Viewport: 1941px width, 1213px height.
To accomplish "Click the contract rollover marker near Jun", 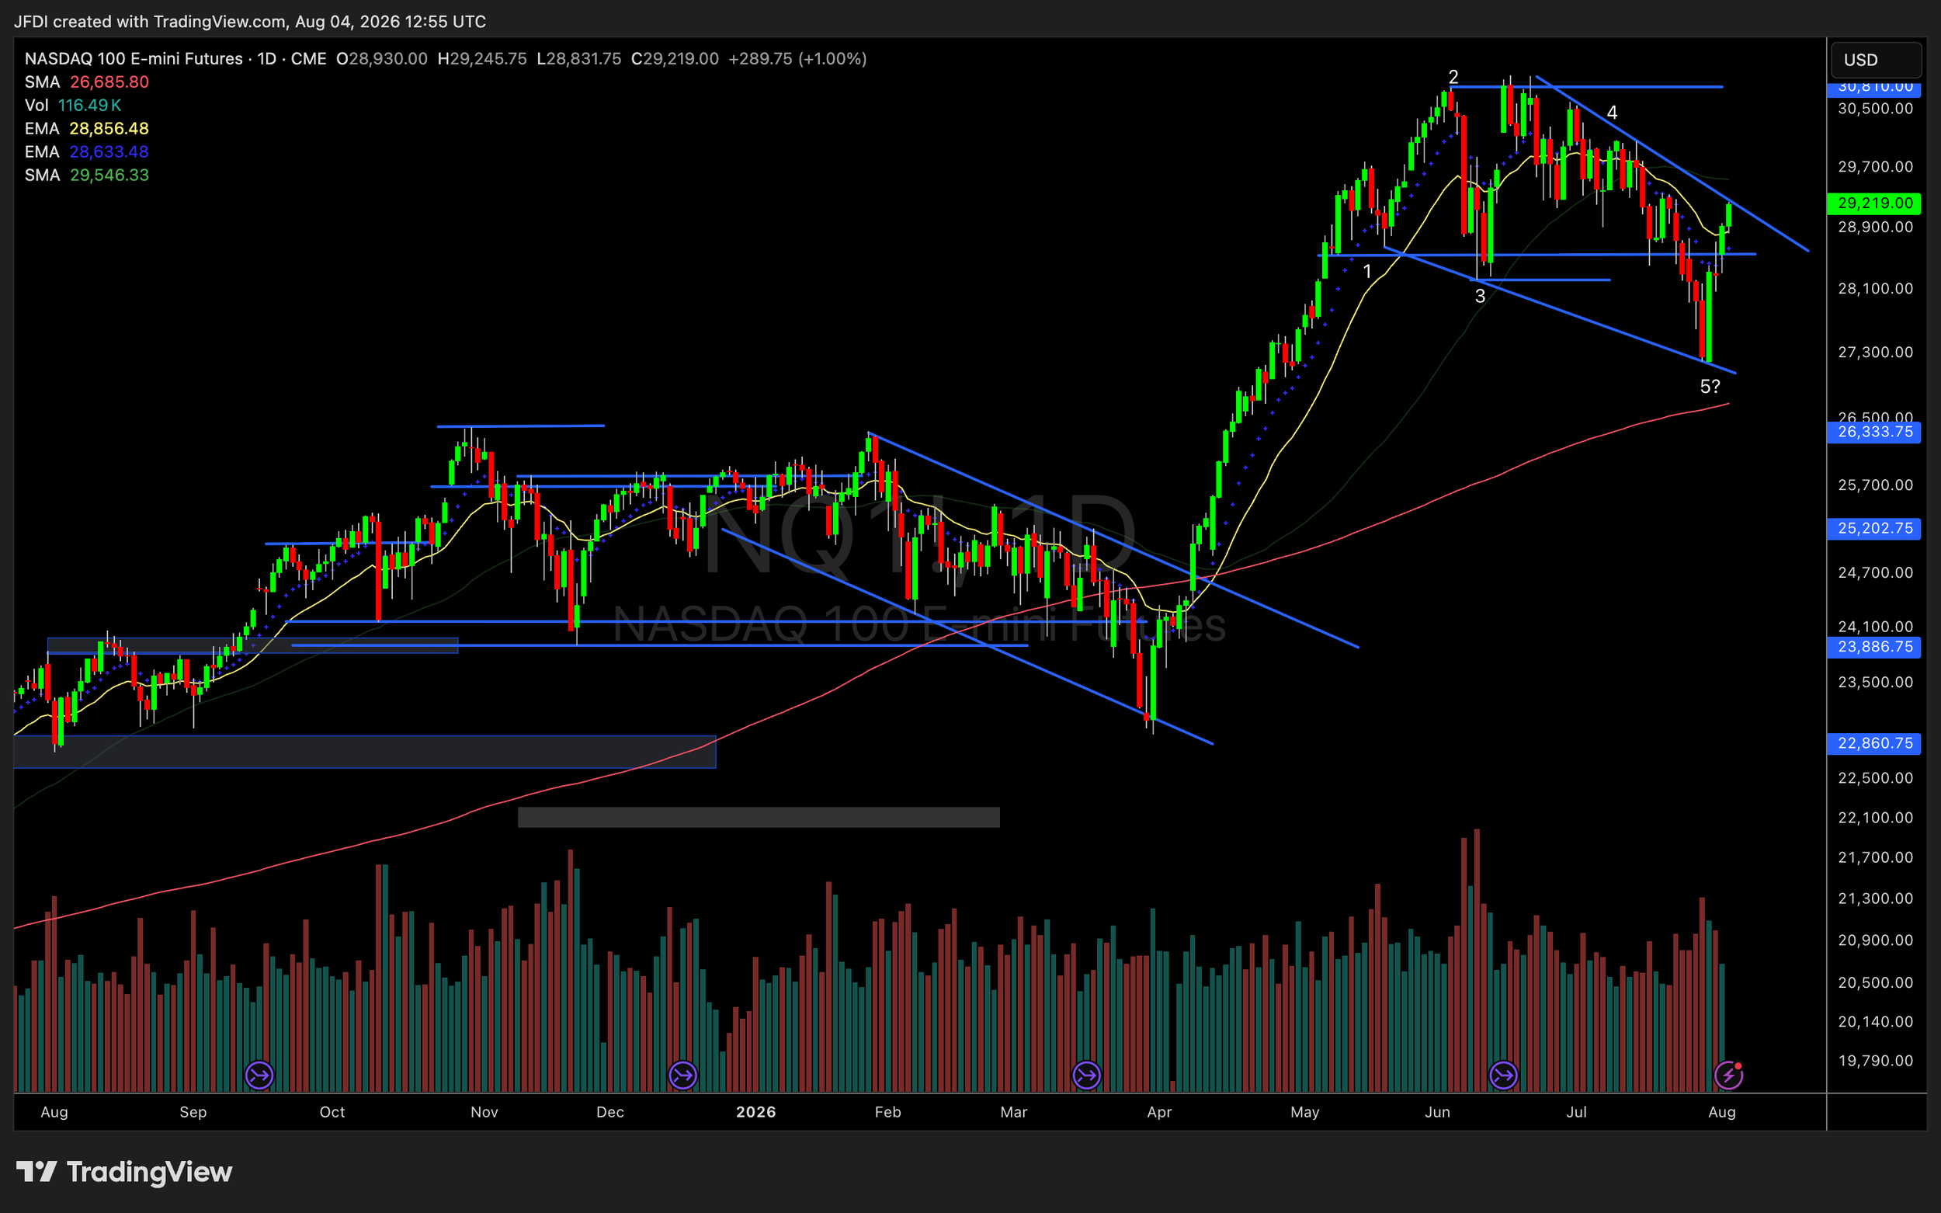I will [x=1503, y=1075].
